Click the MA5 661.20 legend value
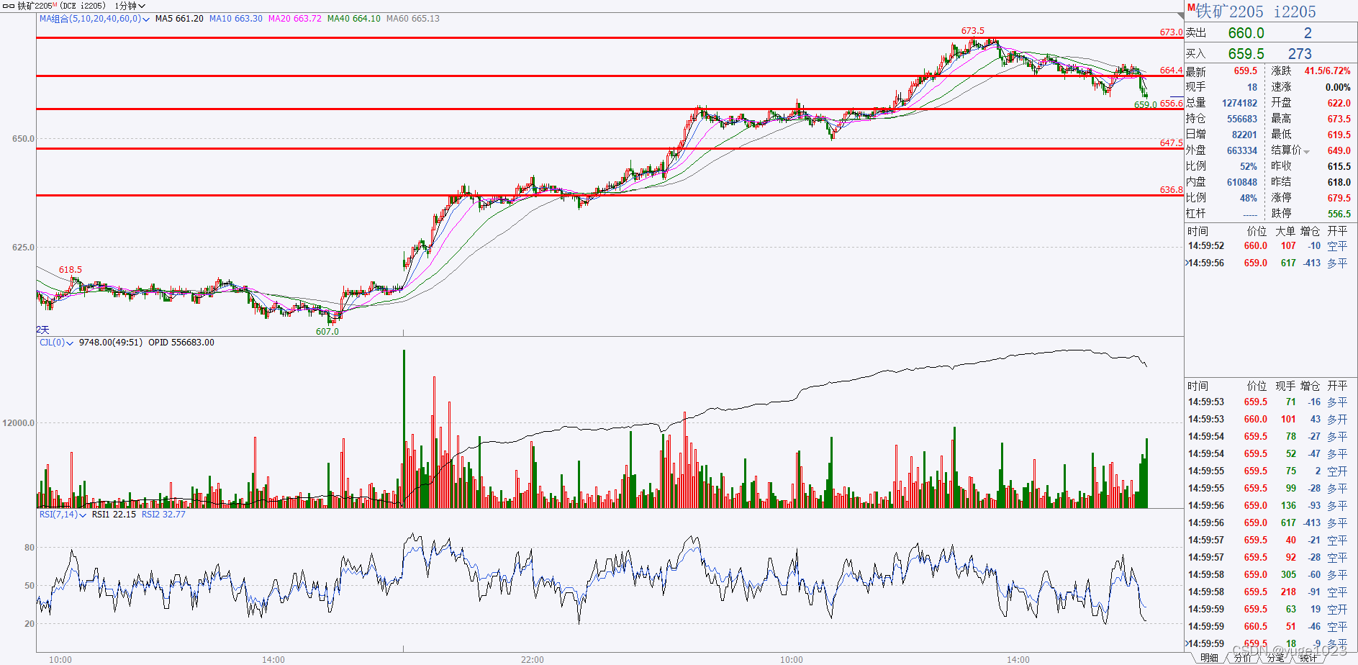Image resolution: width=1358 pixels, height=665 pixels. (x=179, y=19)
